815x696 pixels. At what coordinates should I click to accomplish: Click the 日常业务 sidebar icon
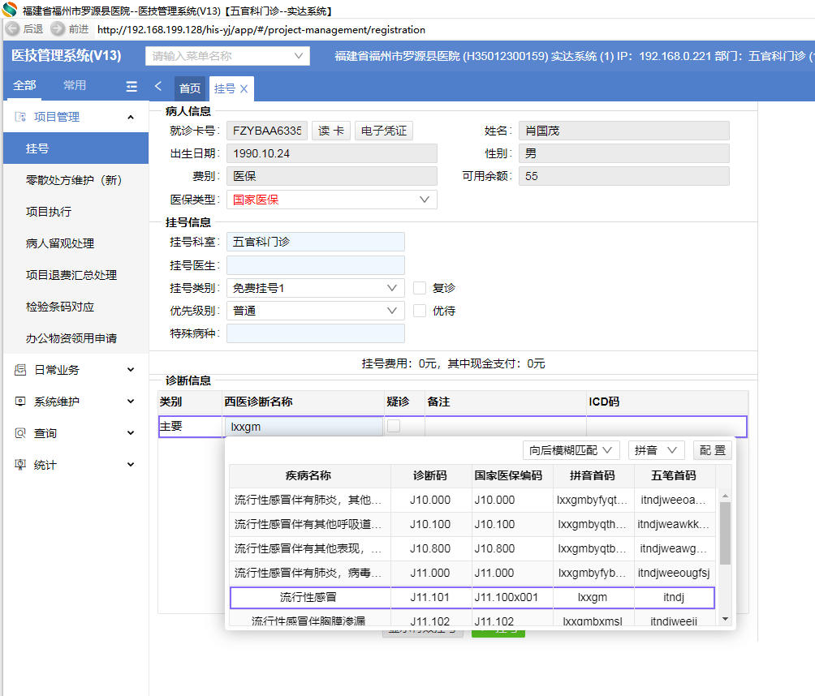coord(20,370)
